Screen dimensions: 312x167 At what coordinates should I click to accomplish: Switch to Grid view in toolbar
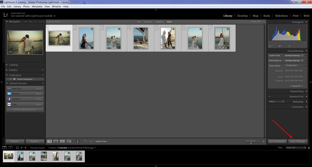click(49, 141)
